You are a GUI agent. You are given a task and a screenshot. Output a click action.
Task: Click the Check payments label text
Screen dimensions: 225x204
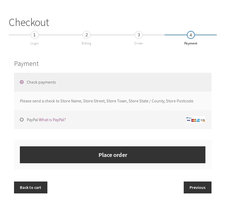(x=41, y=82)
